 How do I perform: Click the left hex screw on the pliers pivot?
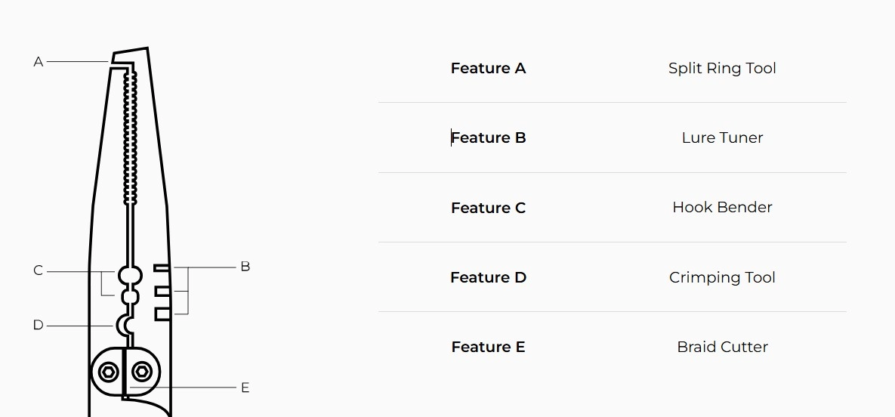(x=108, y=372)
